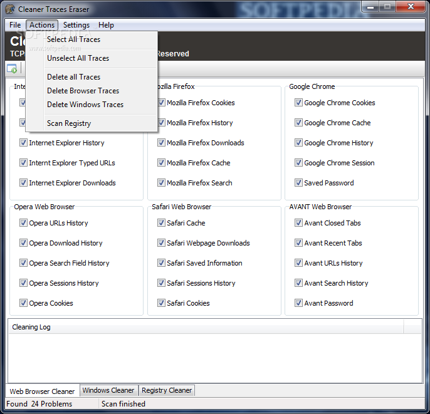Toggle Avant Closed Tabs checkbox
Viewport: 430px width, 414px height.
pos(298,223)
